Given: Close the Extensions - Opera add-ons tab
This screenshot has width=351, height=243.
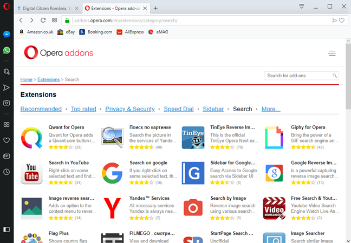Looking at the screenshot, I should pyautogui.click(x=145, y=8).
